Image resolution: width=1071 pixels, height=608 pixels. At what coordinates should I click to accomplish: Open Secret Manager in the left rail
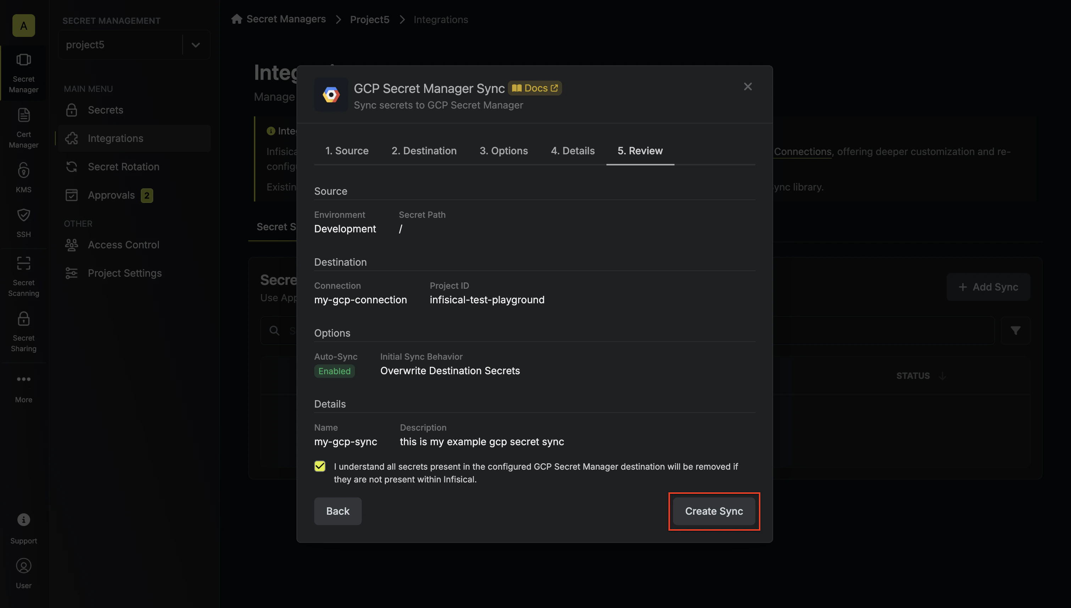click(23, 72)
